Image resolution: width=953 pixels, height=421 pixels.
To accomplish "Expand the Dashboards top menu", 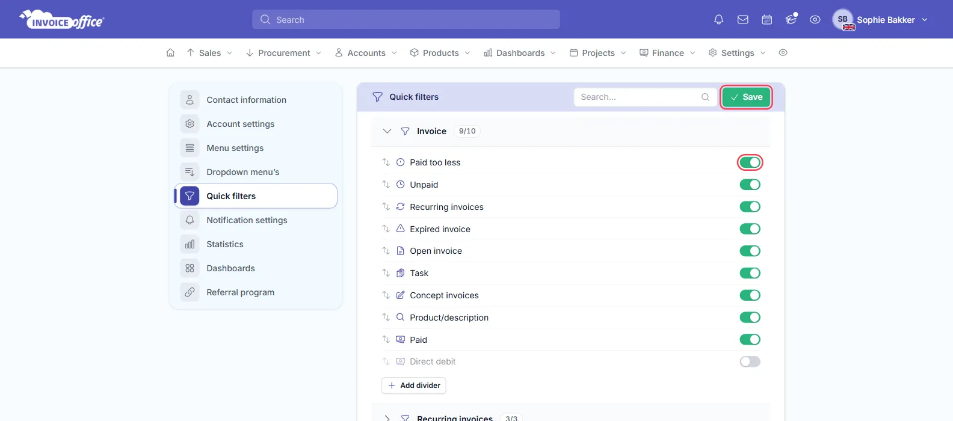I will pyautogui.click(x=520, y=53).
